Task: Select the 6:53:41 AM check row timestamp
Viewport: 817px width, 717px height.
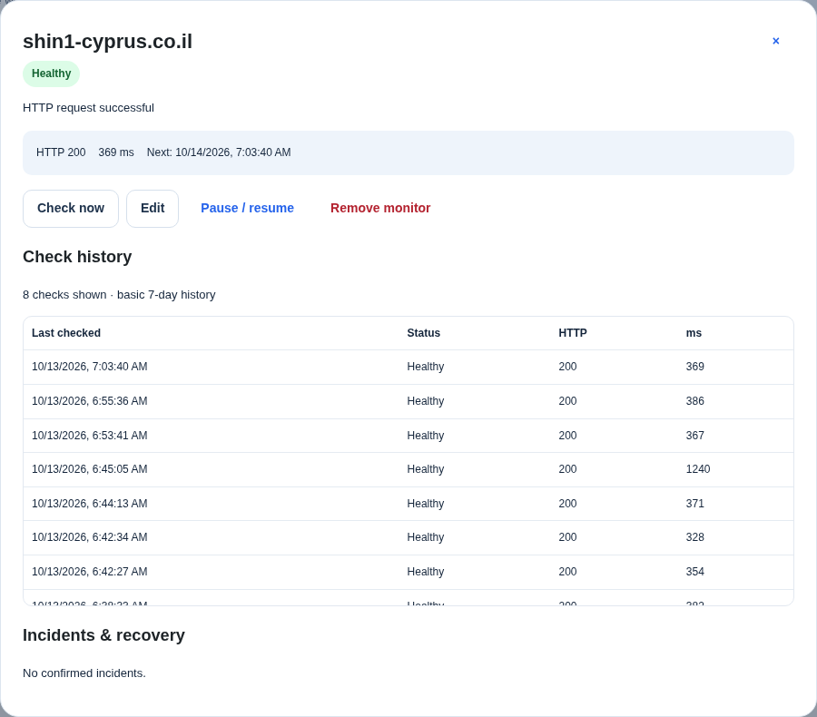Action: pyautogui.click(x=90, y=435)
